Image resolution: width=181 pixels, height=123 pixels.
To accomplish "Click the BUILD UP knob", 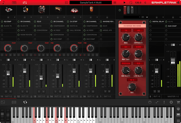I will tap(138, 54).
